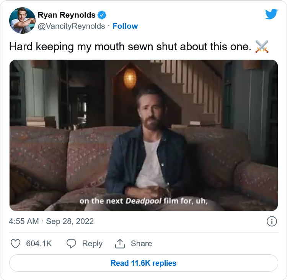
Task: Open the Ryan Reynolds display name
Action: click(67, 15)
